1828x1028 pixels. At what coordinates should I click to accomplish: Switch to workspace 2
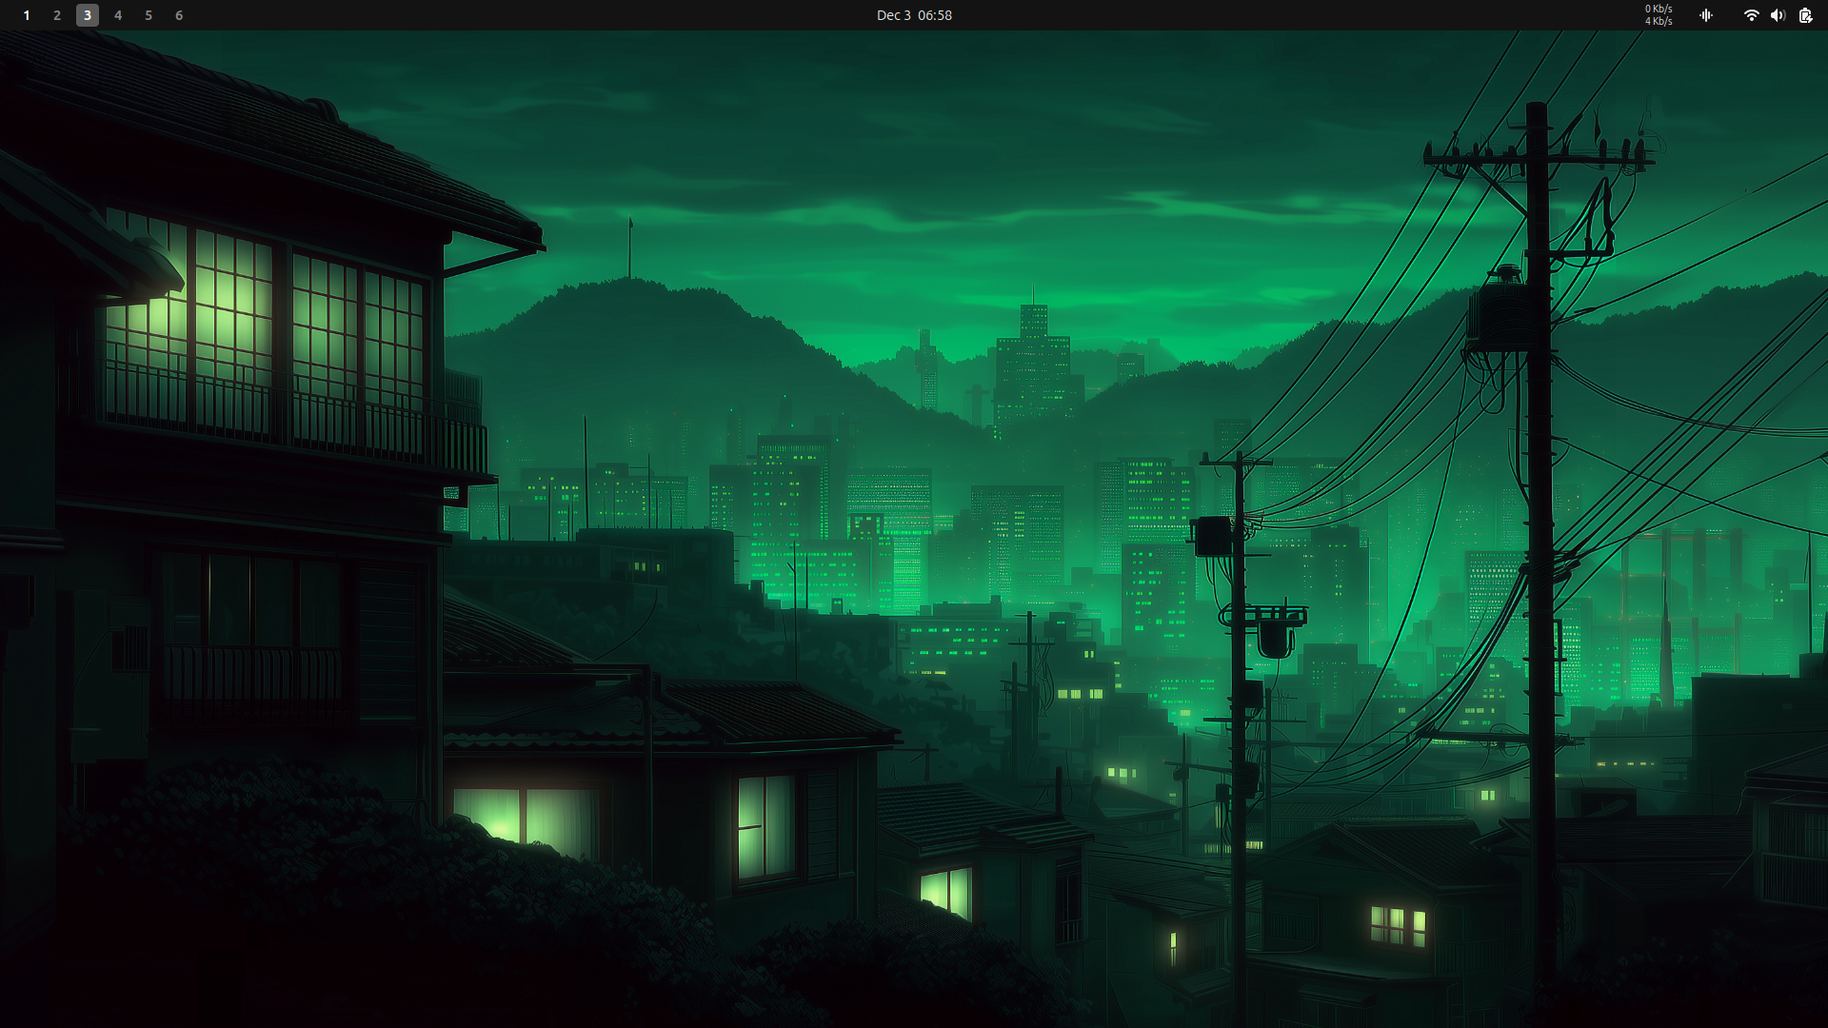click(56, 15)
